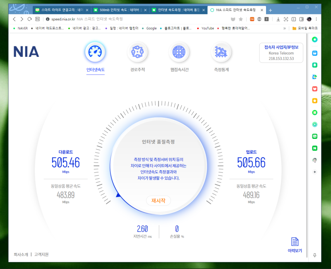Go forward with browser forward arrow
The height and width of the screenshot is (269, 331).
(22, 19)
